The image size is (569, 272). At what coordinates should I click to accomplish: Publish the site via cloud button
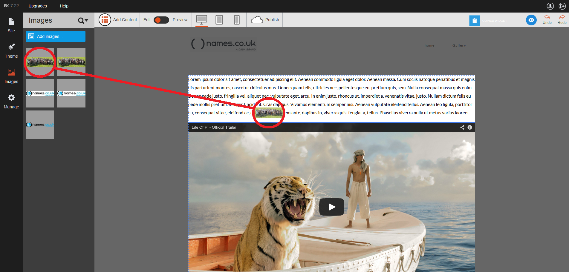265,20
